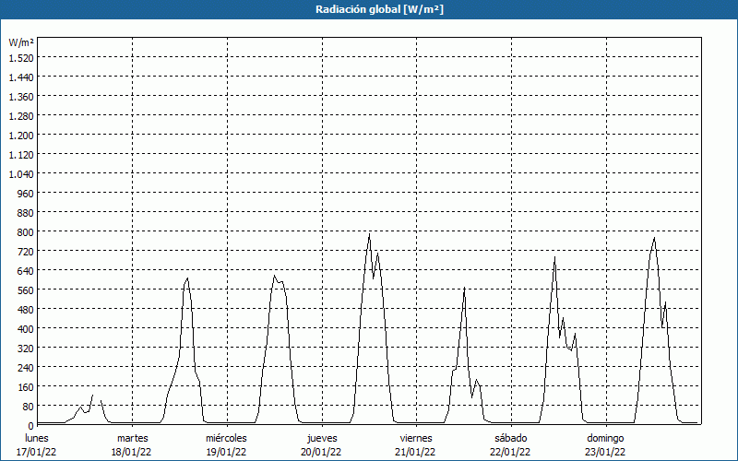Click Monday's small radiation peak near 120 W/m²
The image size is (738, 461).
[x=93, y=396]
